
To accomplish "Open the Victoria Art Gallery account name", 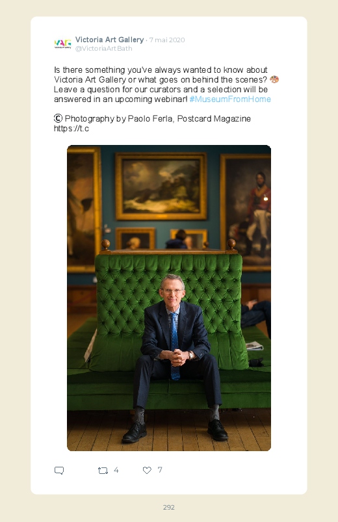I will click(x=109, y=40).
